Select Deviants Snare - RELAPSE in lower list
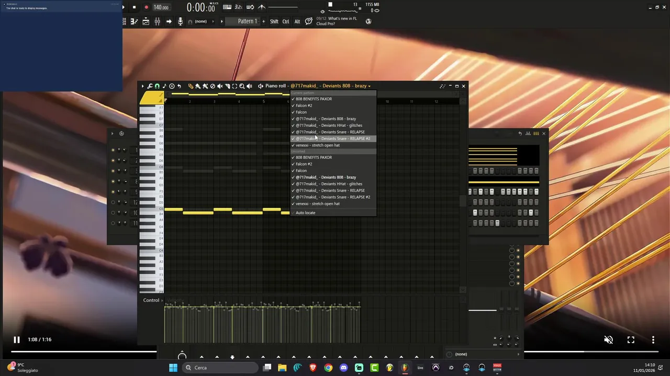This screenshot has height=376, width=670. 333,190
